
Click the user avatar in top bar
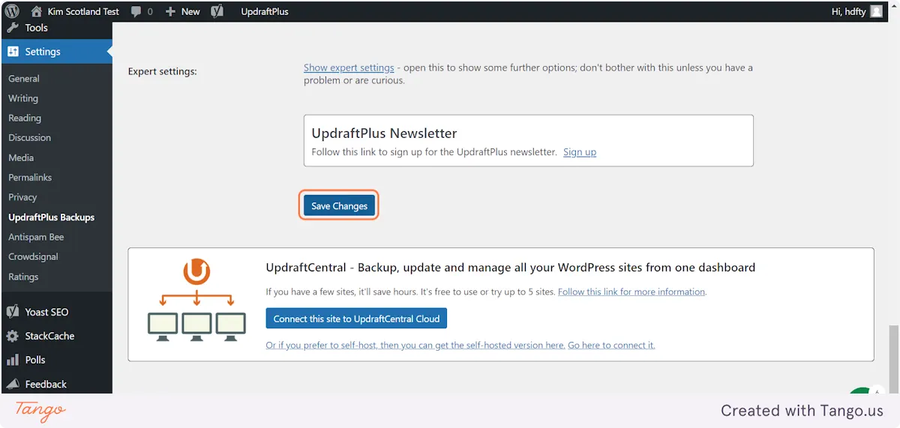pos(876,11)
